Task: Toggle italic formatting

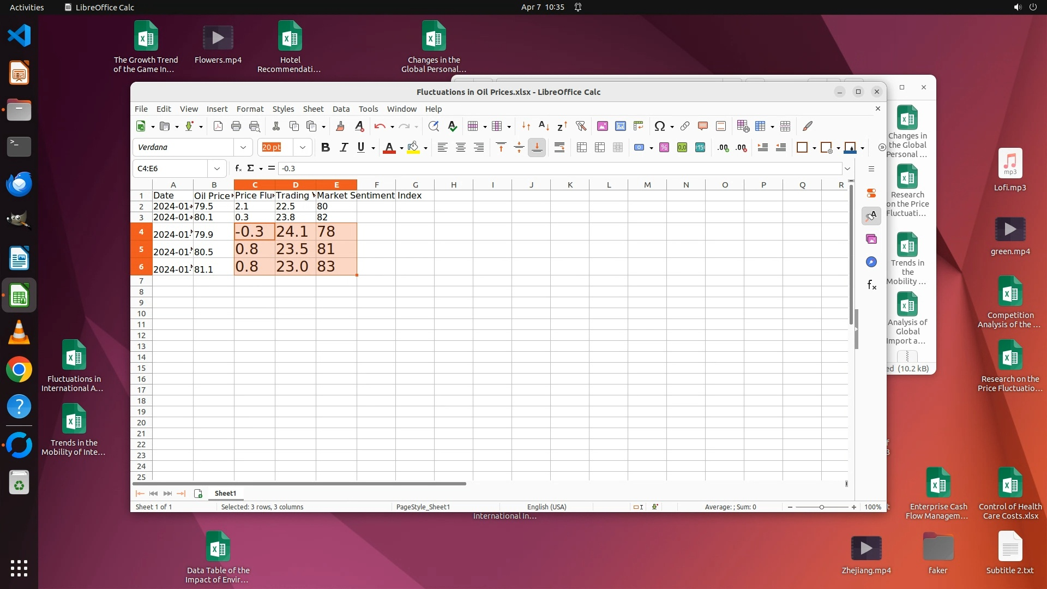Action: point(344,147)
